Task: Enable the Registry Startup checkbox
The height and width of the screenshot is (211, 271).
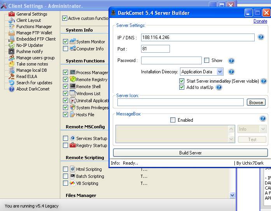Action: [65, 145]
